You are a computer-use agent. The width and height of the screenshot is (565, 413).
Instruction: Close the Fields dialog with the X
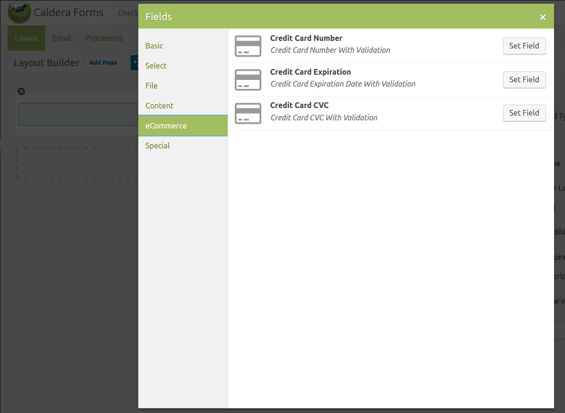[x=543, y=17]
